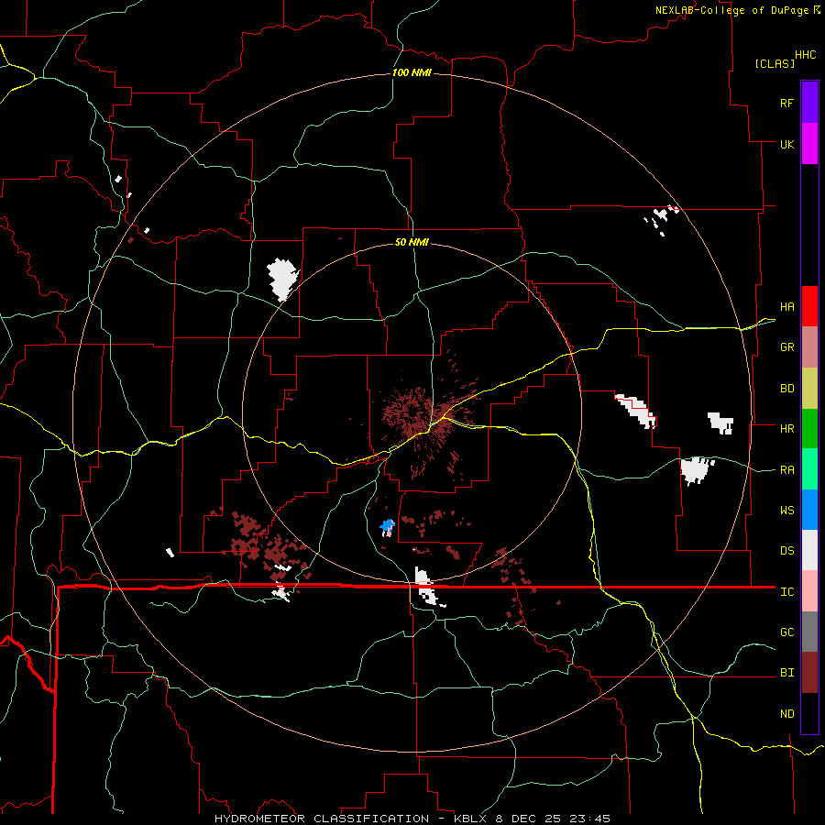825x825 pixels.
Task: Click the DS legend label
Action: (x=787, y=551)
